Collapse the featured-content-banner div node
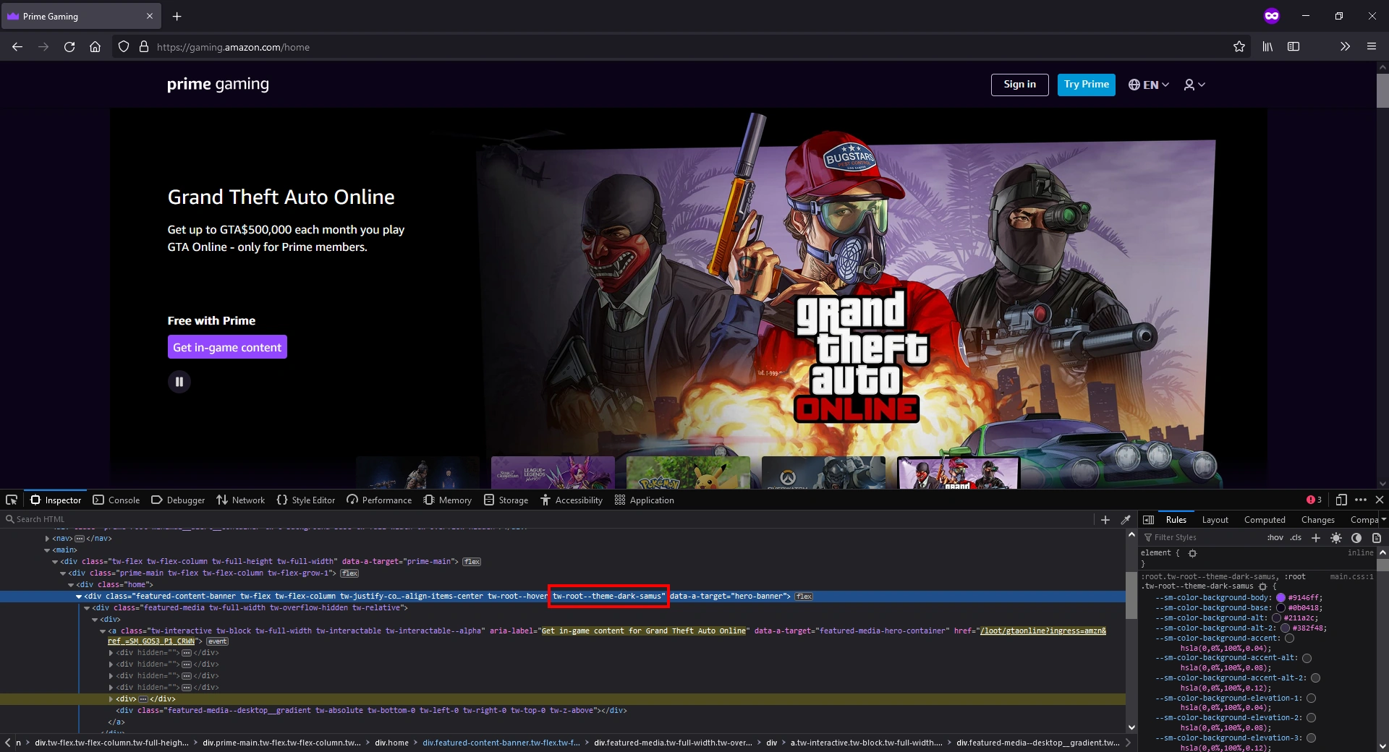The image size is (1389, 752). coord(79,597)
